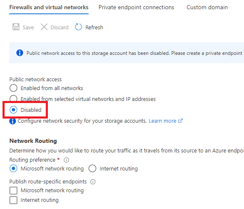
Task: Open the Learn more link
Action: 163,121
